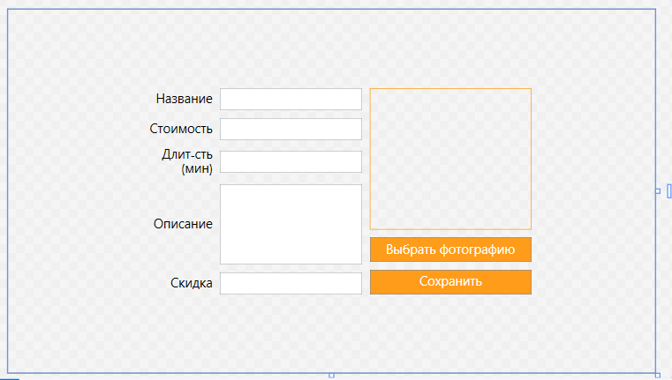
Task: Click the orange Сохранить button
Action: [450, 282]
